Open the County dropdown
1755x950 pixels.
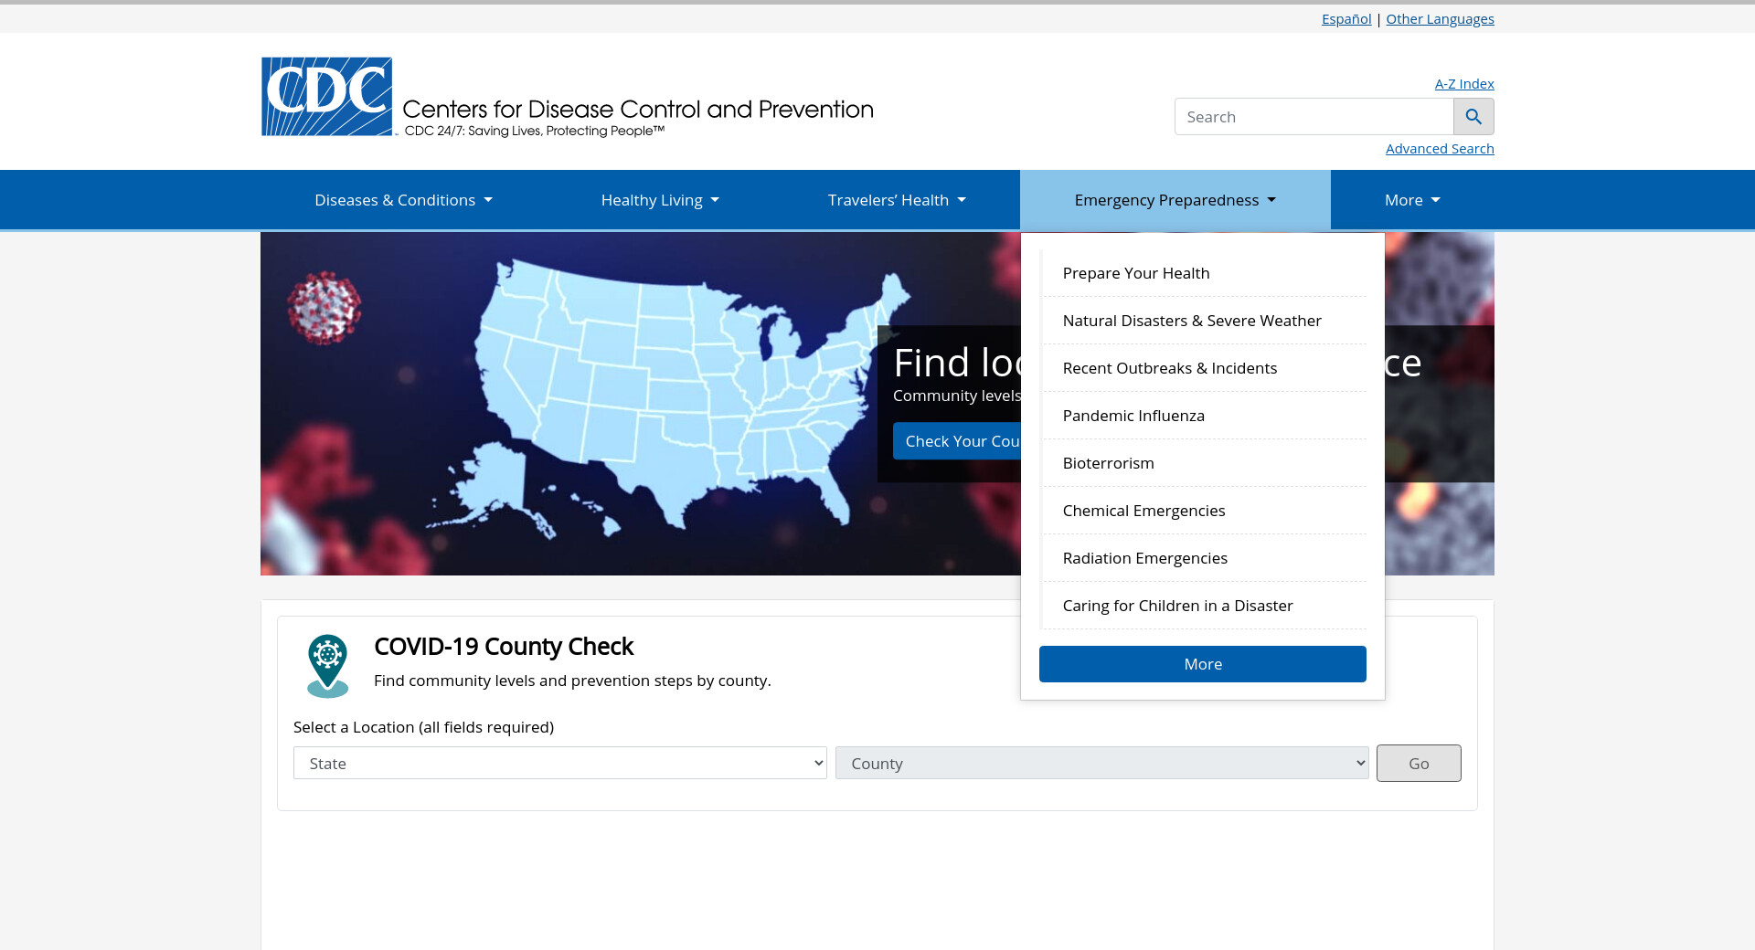click(1101, 764)
